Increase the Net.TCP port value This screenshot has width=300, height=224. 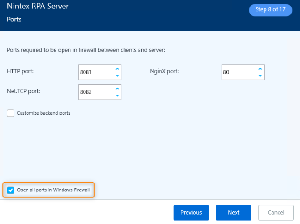tap(117, 88)
